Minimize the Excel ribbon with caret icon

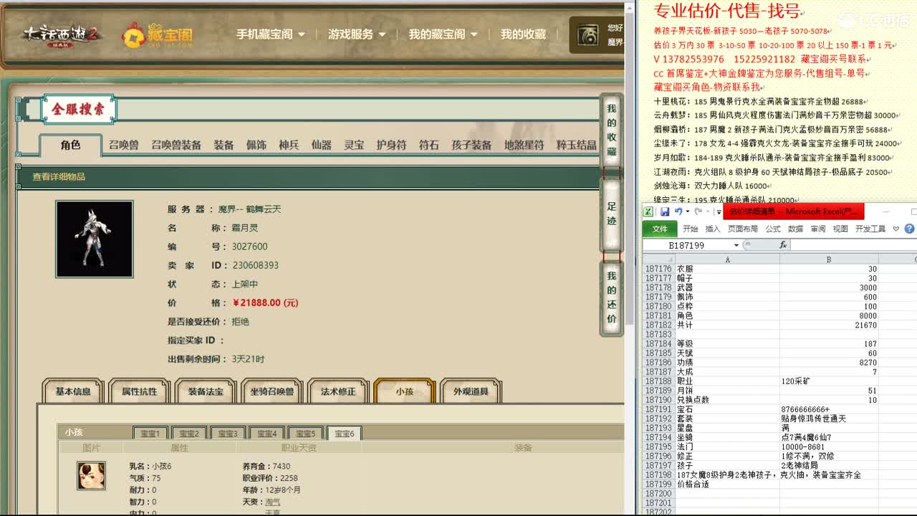896,229
